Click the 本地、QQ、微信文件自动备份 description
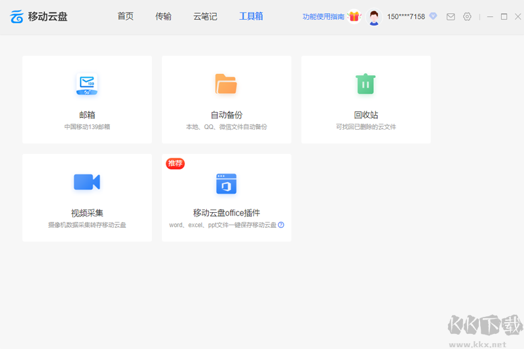 tap(227, 126)
